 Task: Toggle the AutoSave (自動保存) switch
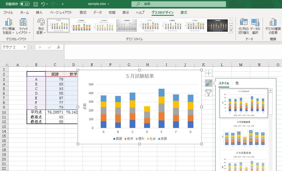tap(25, 4)
